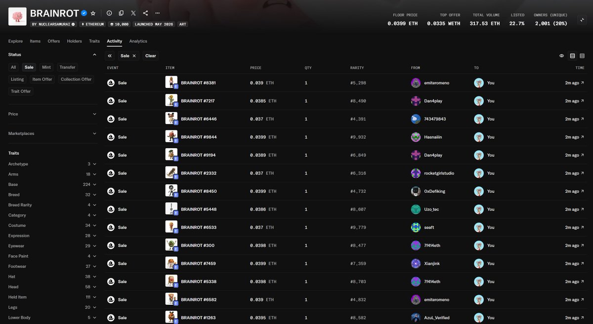This screenshot has width=593, height=324.
Task: Click the Uzo_tec seller avatar
Action: [416, 209]
